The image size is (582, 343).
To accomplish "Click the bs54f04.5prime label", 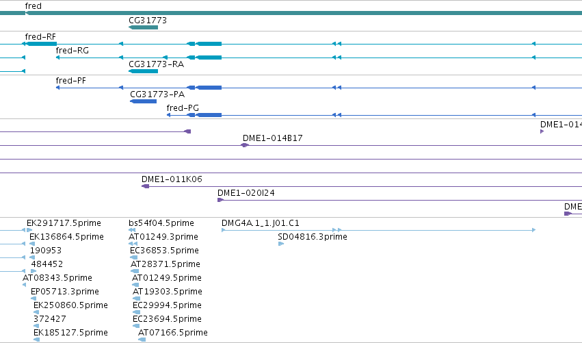I will (x=161, y=223).
